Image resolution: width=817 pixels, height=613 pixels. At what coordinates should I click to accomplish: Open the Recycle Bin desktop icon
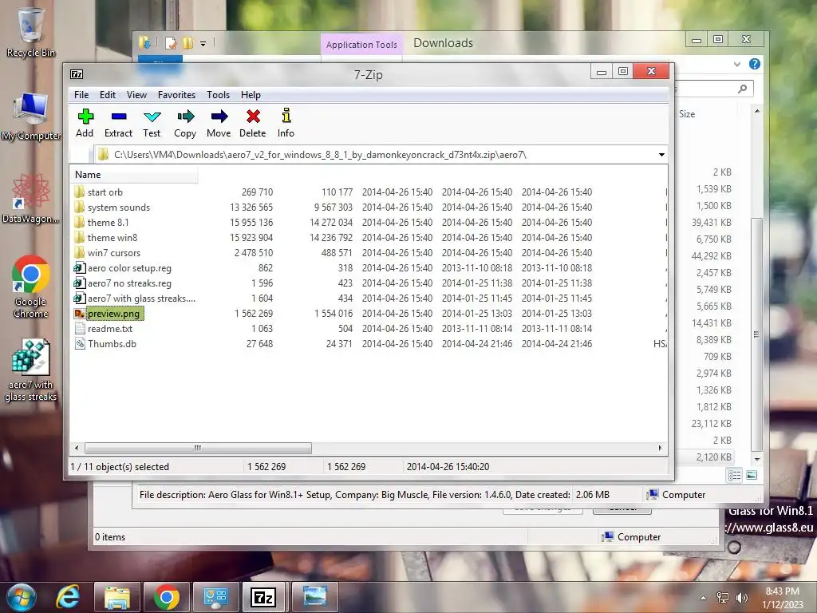click(31, 31)
